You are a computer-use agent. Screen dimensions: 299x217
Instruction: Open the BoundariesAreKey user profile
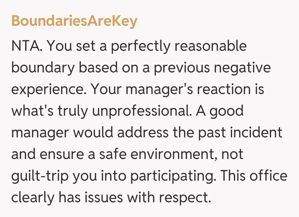[74, 21]
